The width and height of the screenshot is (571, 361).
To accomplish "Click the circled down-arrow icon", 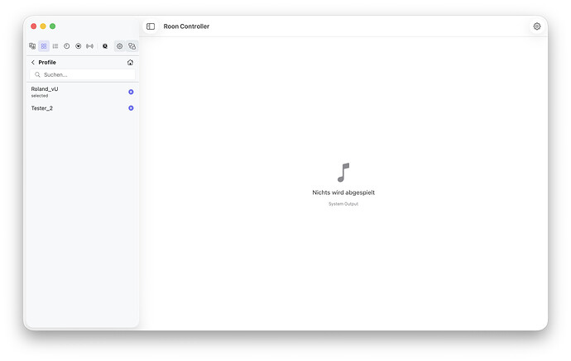I will [79, 46].
